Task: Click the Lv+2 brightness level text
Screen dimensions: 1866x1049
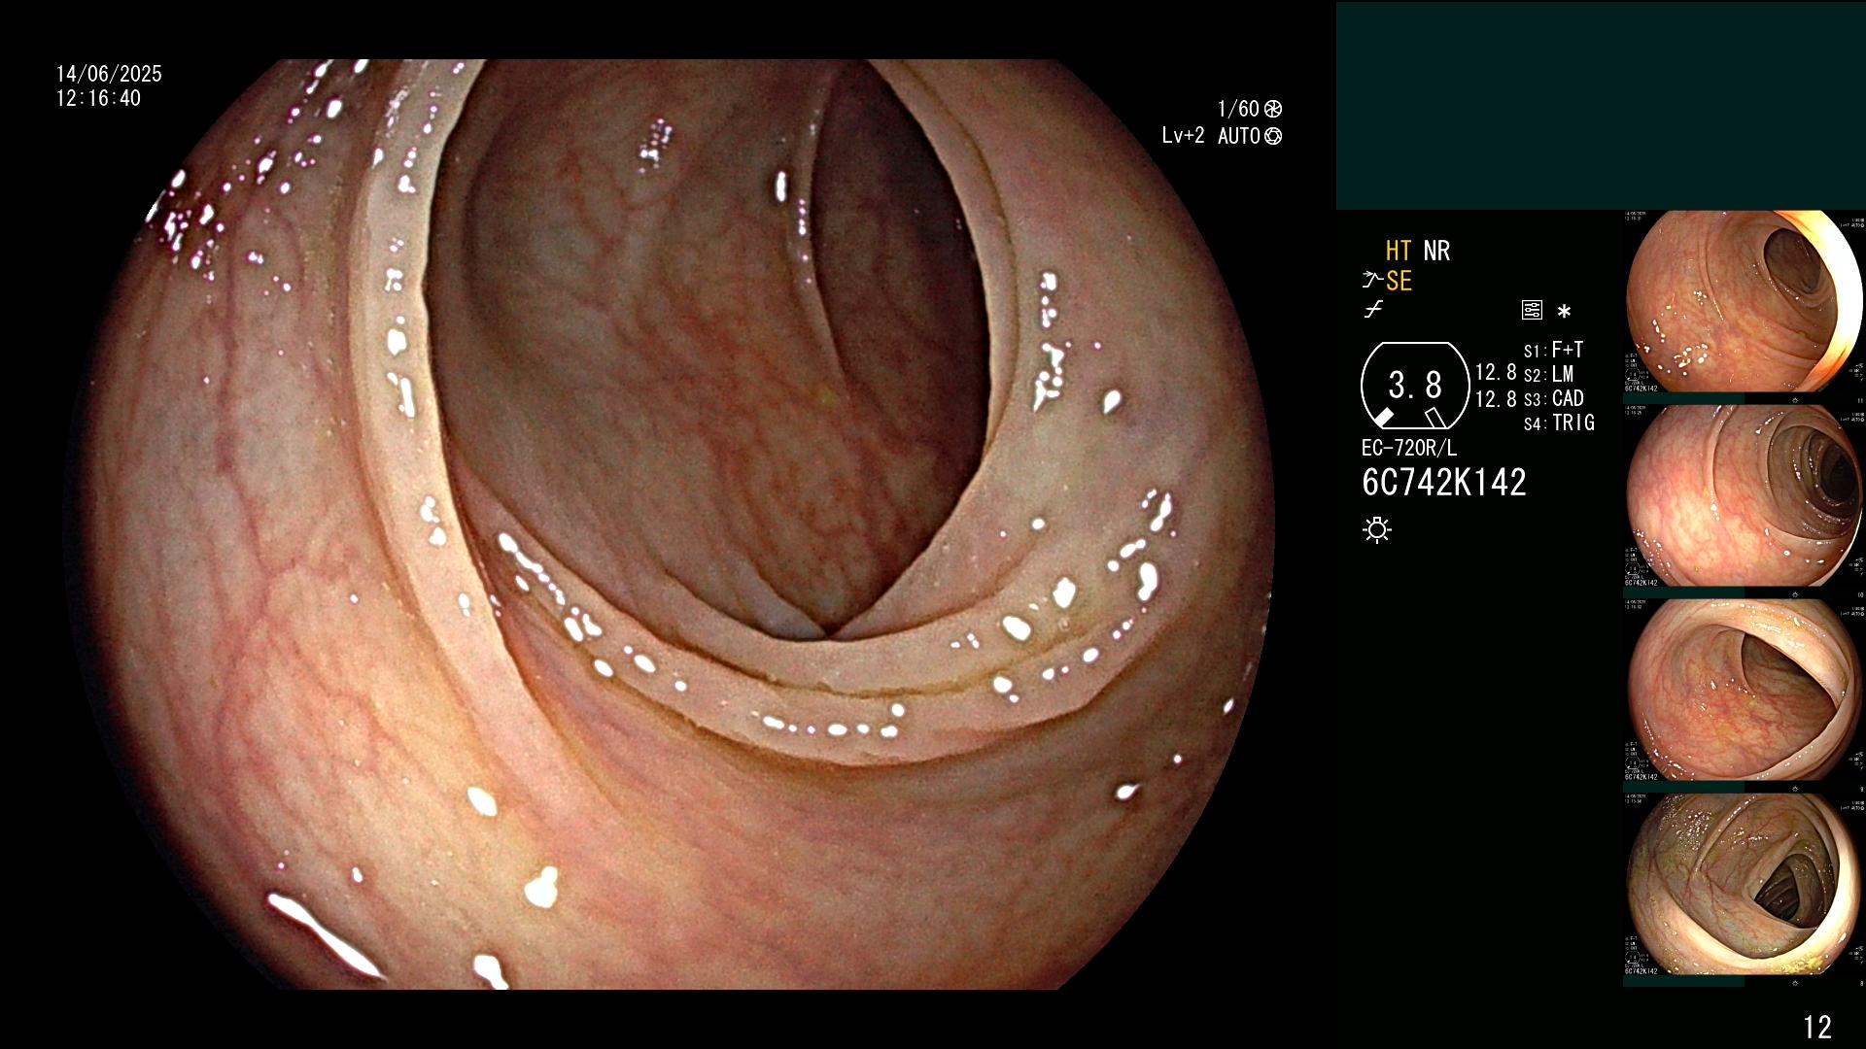Action: pos(1183,136)
